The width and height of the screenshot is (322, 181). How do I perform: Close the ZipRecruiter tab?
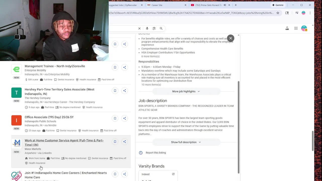point(142,5)
